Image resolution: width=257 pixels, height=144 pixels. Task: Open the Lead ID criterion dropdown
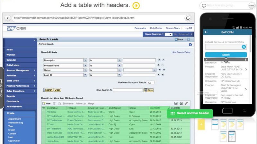[85, 75]
